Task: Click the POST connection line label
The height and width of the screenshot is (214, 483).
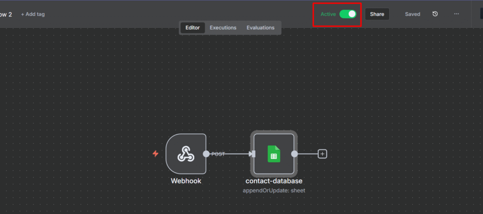Action: pyautogui.click(x=218, y=154)
